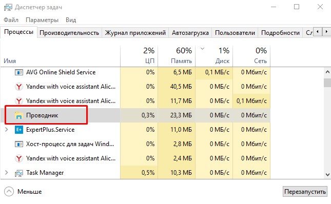Click the sort arrow above the Диск column

[x=202, y=49]
